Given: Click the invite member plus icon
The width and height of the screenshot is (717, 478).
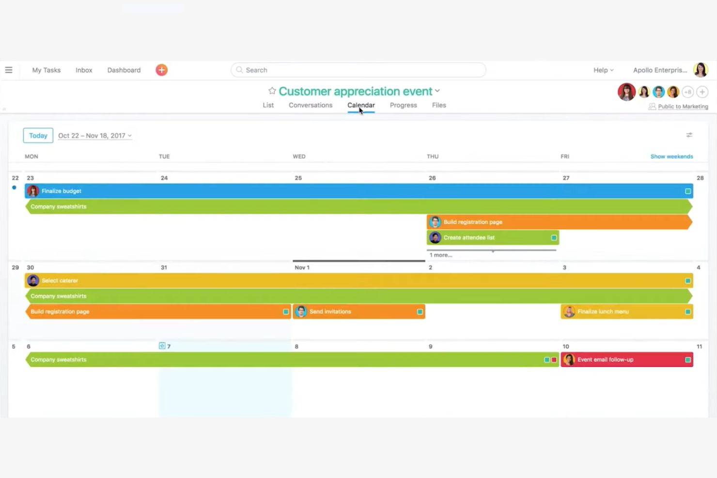Looking at the screenshot, I should [702, 92].
